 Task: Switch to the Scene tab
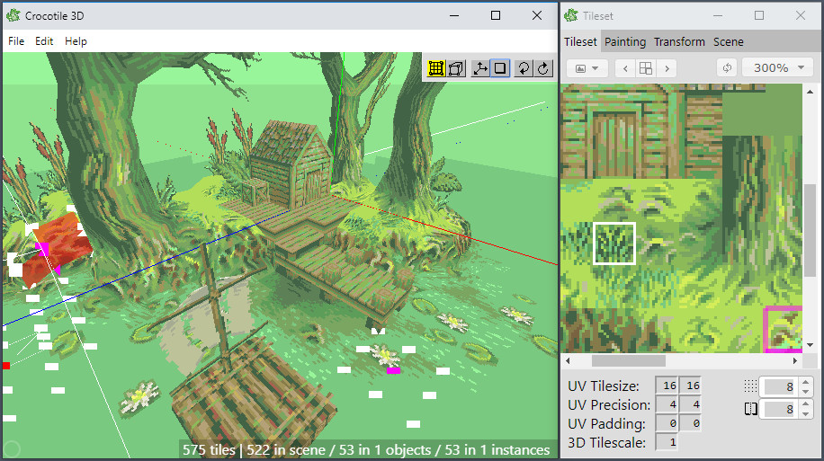click(728, 41)
